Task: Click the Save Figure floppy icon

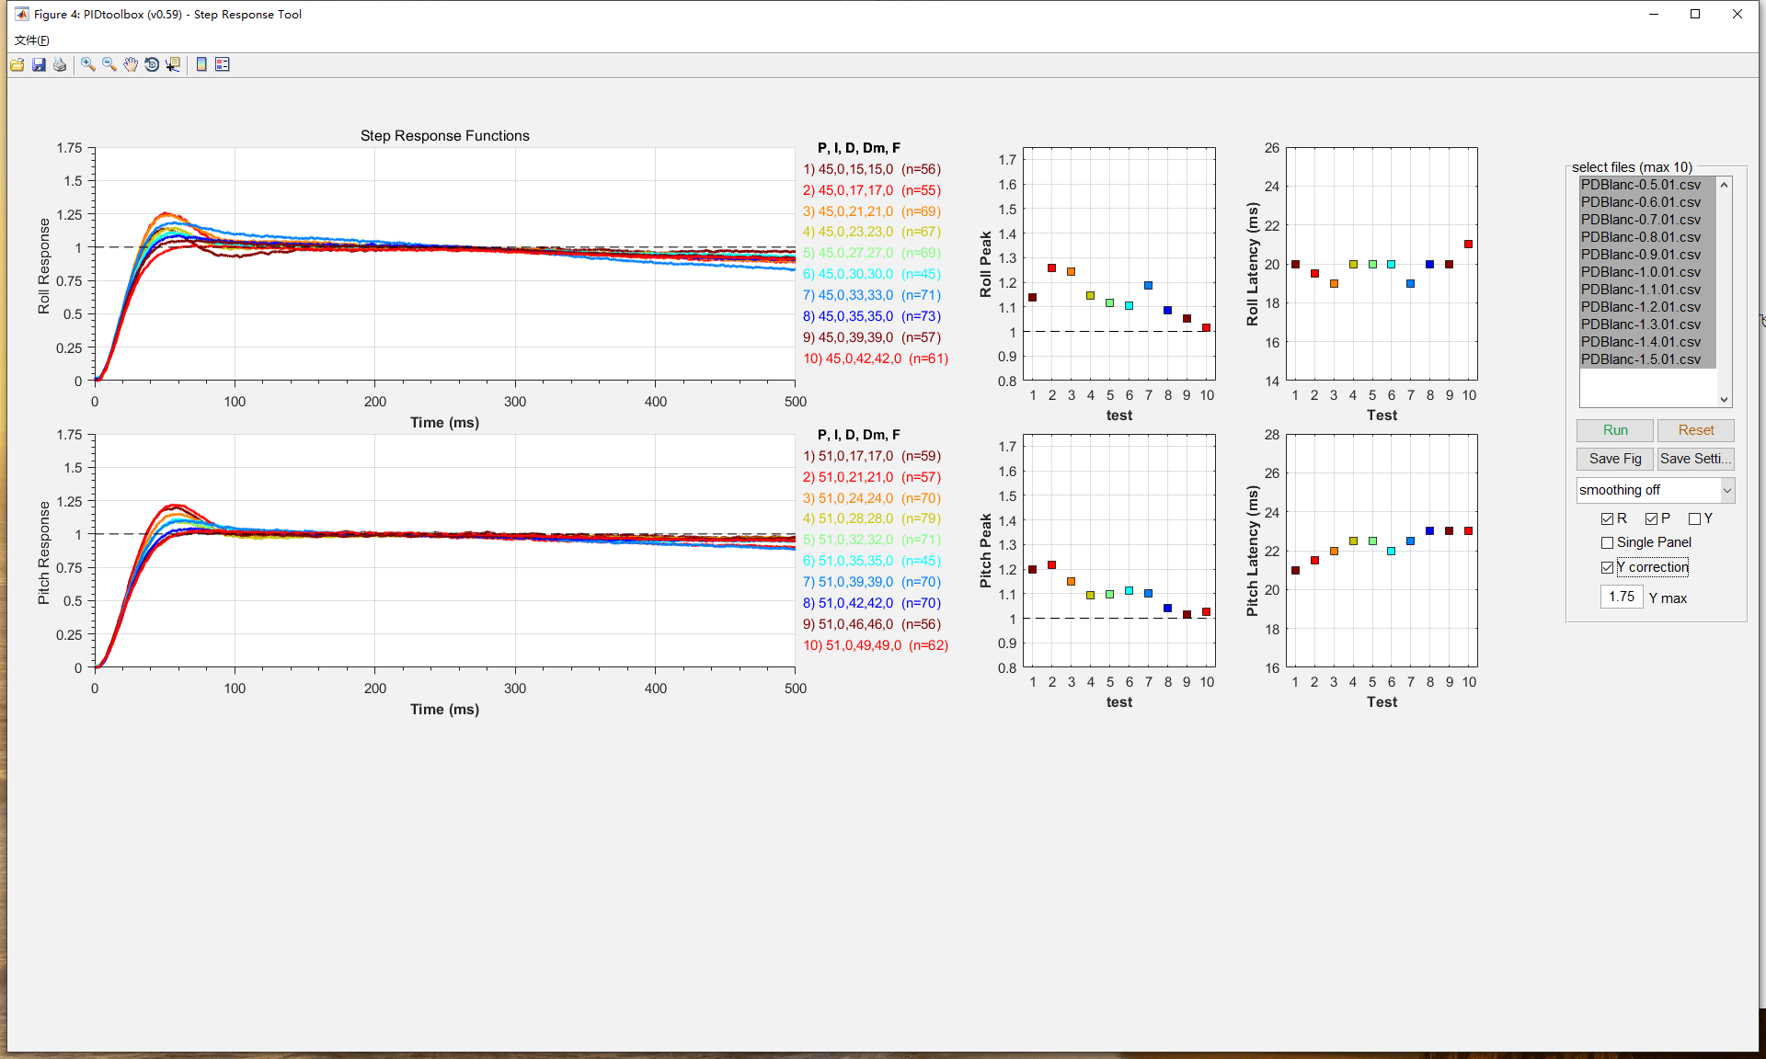Action: coord(39,64)
